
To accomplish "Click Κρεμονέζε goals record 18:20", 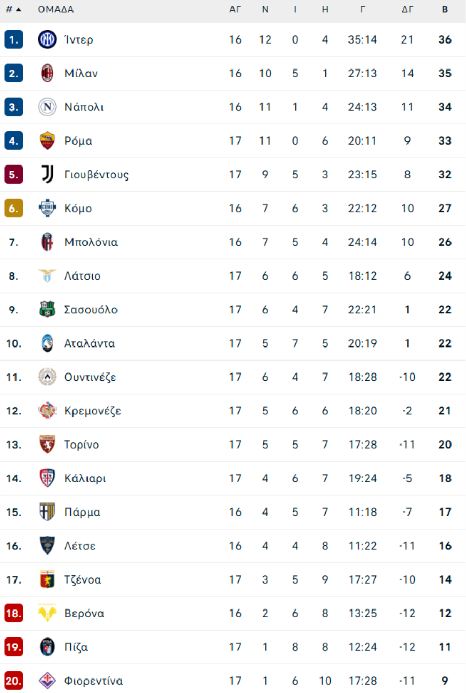I will pos(362,411).
